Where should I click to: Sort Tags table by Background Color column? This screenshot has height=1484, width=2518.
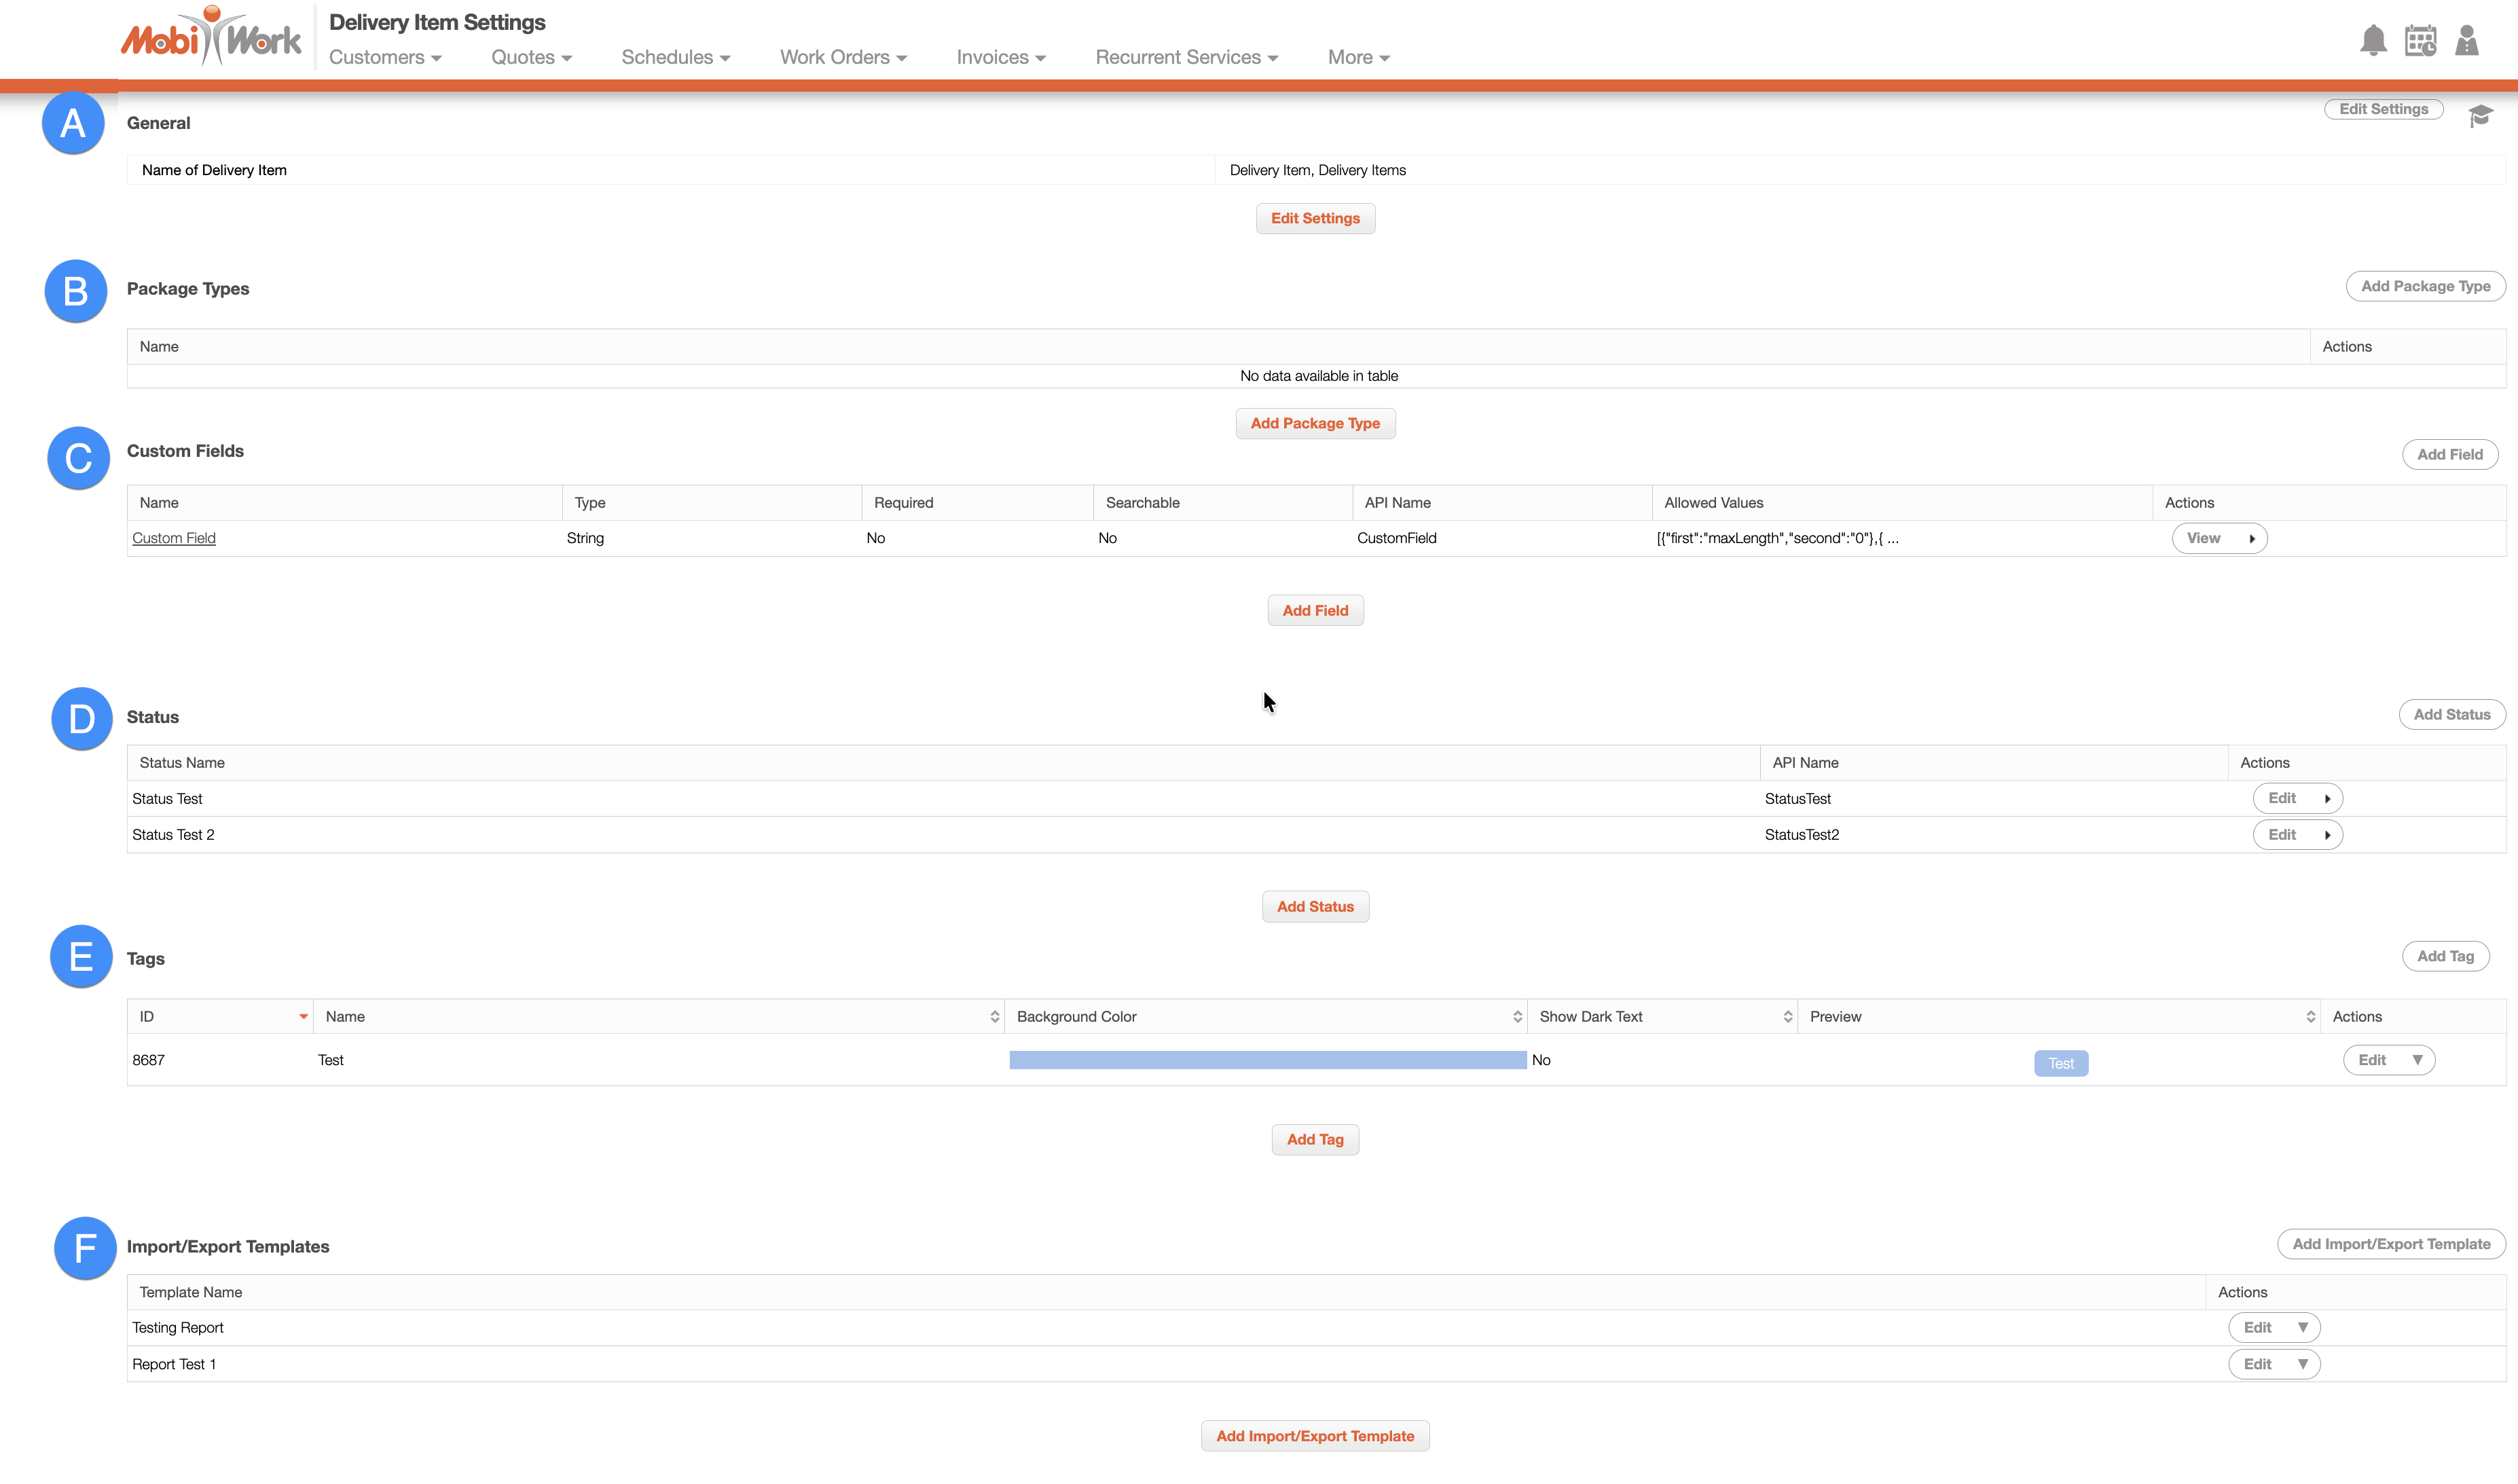tap(1265, 1016)
